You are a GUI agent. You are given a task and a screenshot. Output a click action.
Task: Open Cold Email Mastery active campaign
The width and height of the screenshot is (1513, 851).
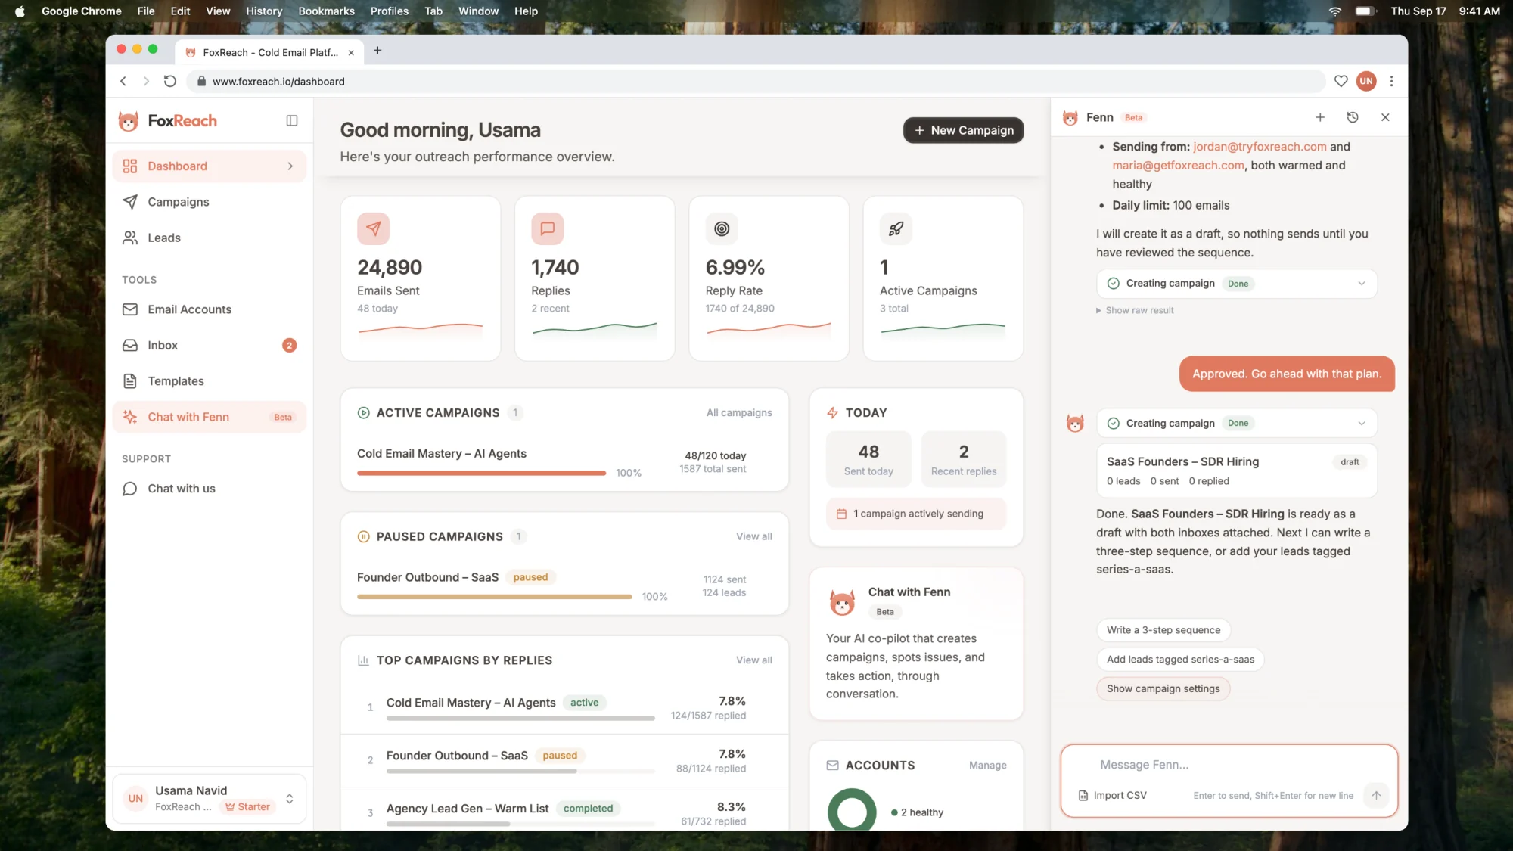(x=442, y=454)
